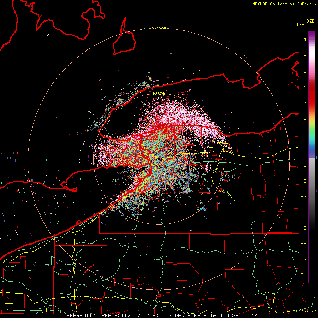318x318 pixels.
Task: Click the ZDR color scale bar
Action: pos(312,157)
